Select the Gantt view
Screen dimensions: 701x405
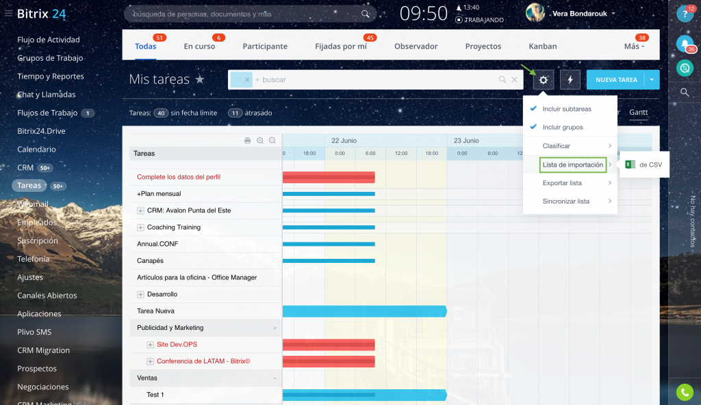coord(639,113)
